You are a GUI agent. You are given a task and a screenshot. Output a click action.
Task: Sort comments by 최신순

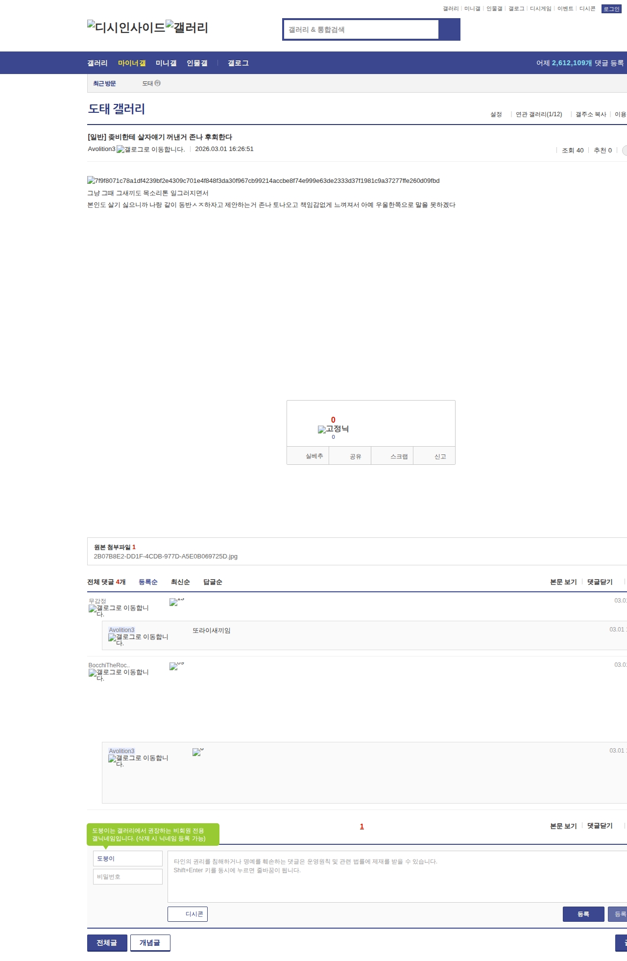pos(180,582)
